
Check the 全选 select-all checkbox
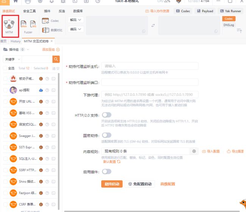[5, 68]
